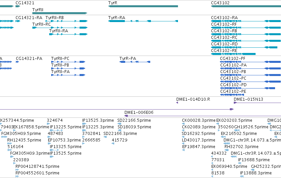This screenshot has width=281, height=178.
Task: Click the TyrRII-RB transcript label
Action: 55,18
